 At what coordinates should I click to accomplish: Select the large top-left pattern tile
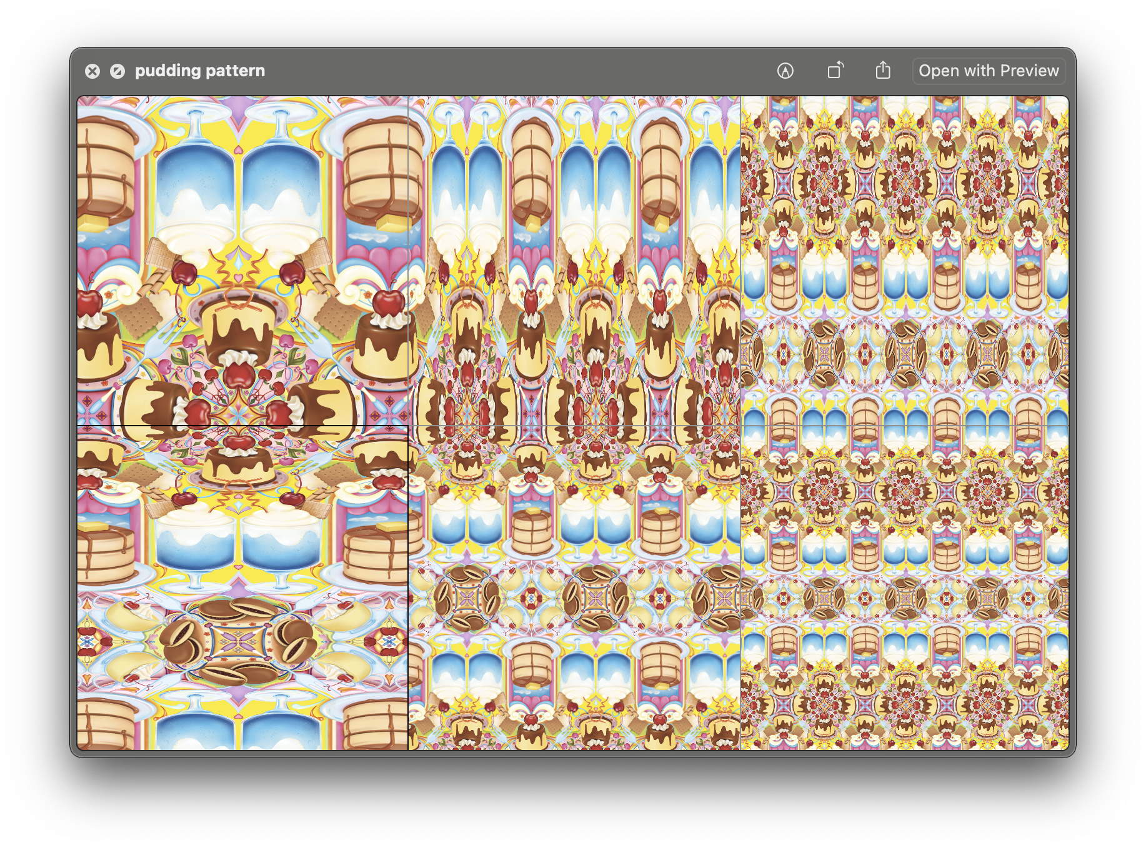click(242, 261)
